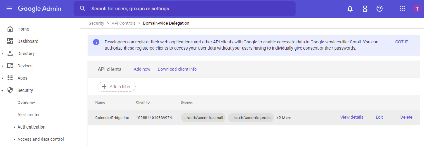Open Devices menu item
Image resolution: width=424 pixels, height=146 pixels.
point(25,66)
